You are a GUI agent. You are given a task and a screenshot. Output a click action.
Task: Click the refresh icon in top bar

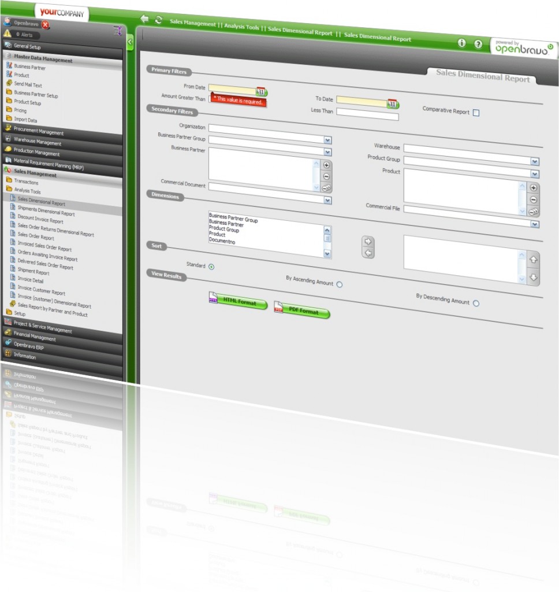159,20
